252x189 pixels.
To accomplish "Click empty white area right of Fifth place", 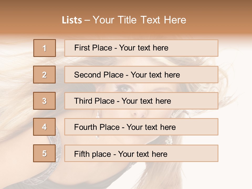I will [x=235, y=154].
